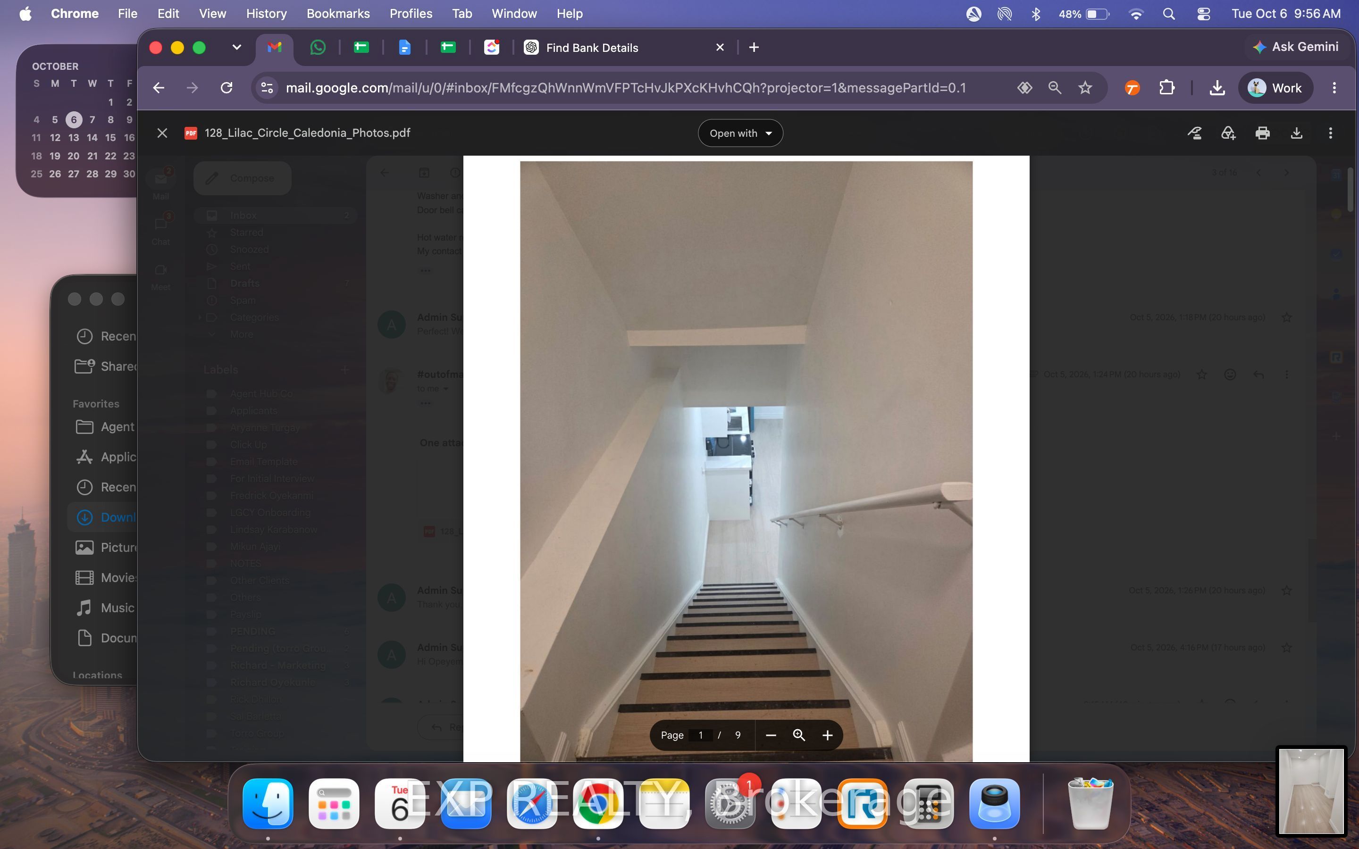The image size is (1359, 849).
Task: Open Chrome extensions puzzle icon
Action: tap(1167, 88)
